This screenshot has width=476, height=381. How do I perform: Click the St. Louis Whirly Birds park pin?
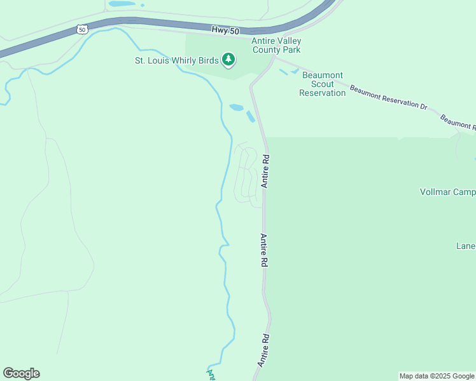click(x=228, y=60)
